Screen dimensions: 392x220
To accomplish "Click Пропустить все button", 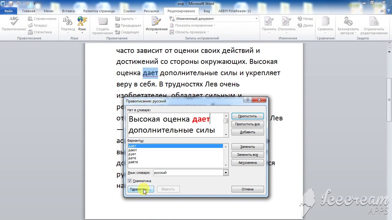I will (x=247, y=124).
